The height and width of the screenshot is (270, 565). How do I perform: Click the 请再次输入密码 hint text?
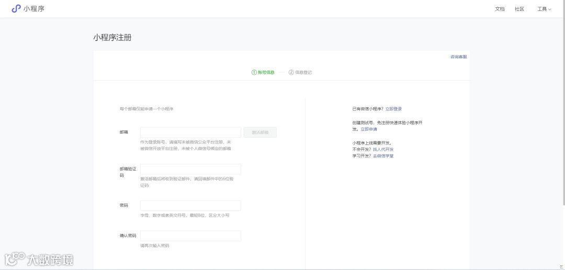point(154,246)
